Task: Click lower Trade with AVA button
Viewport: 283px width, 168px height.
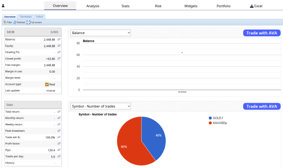Action: (262, 106)
